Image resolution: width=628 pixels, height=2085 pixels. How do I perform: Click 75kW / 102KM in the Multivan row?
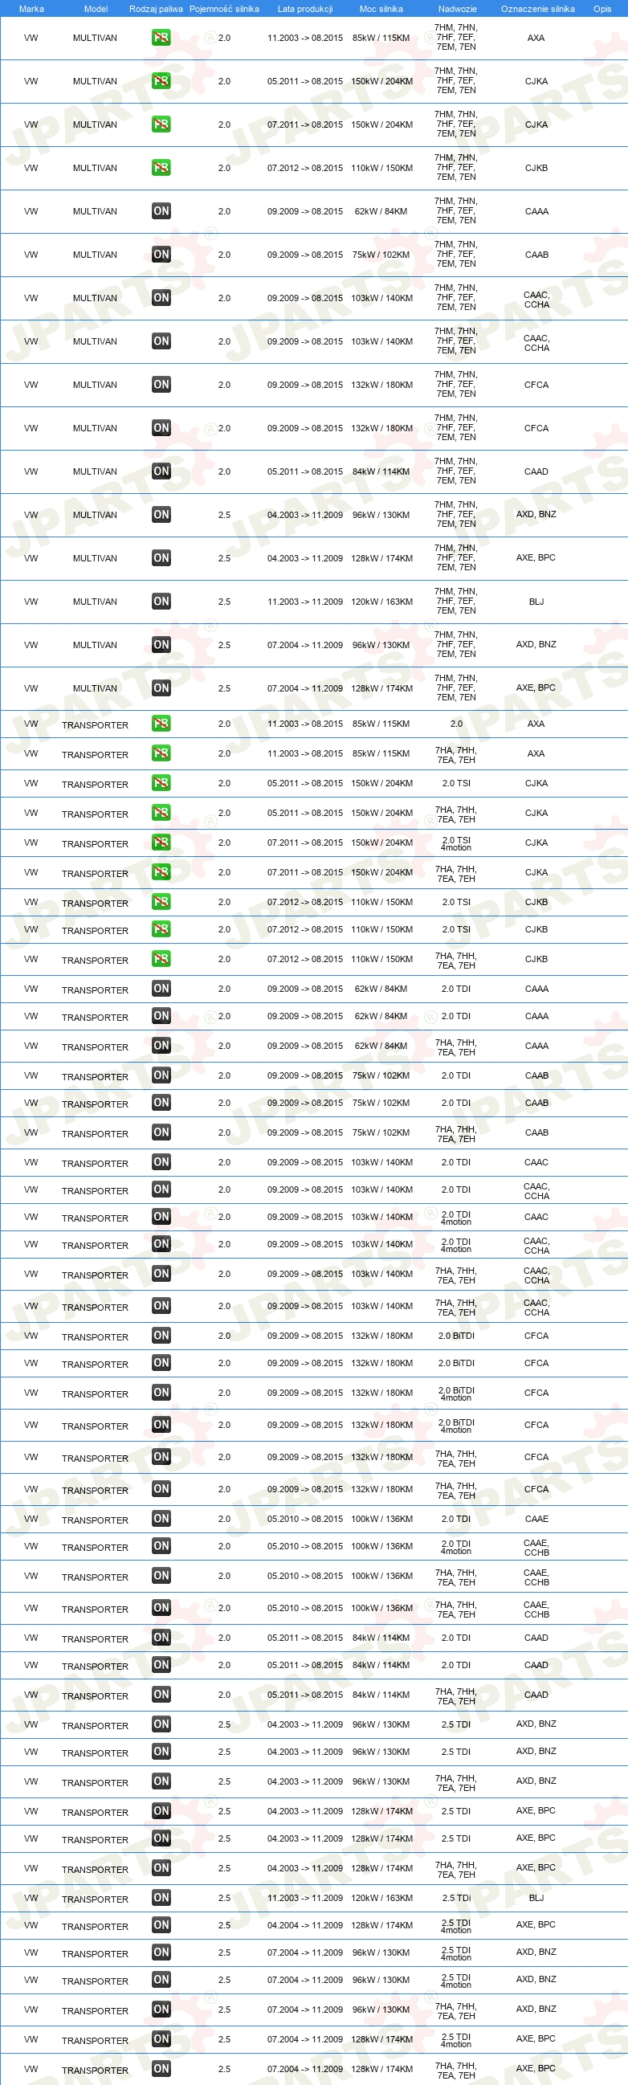click(x=381, y=255)
